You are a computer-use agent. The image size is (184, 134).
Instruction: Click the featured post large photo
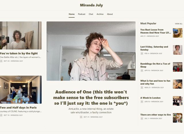pyautogui.click(x=91, y=51)
